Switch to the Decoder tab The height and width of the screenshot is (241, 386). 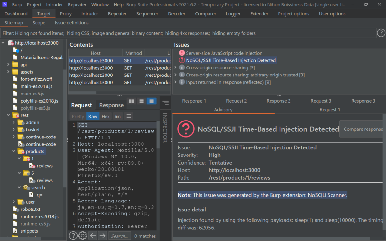click(177, 14)
